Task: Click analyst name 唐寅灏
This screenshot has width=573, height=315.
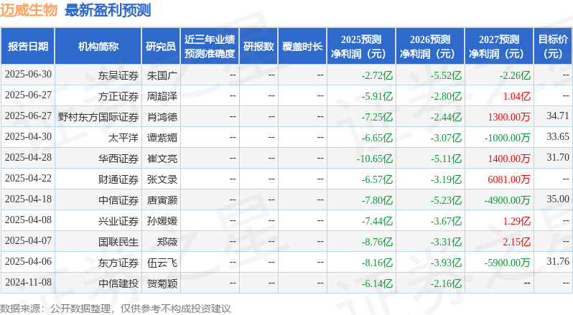Action: point(162,200)
